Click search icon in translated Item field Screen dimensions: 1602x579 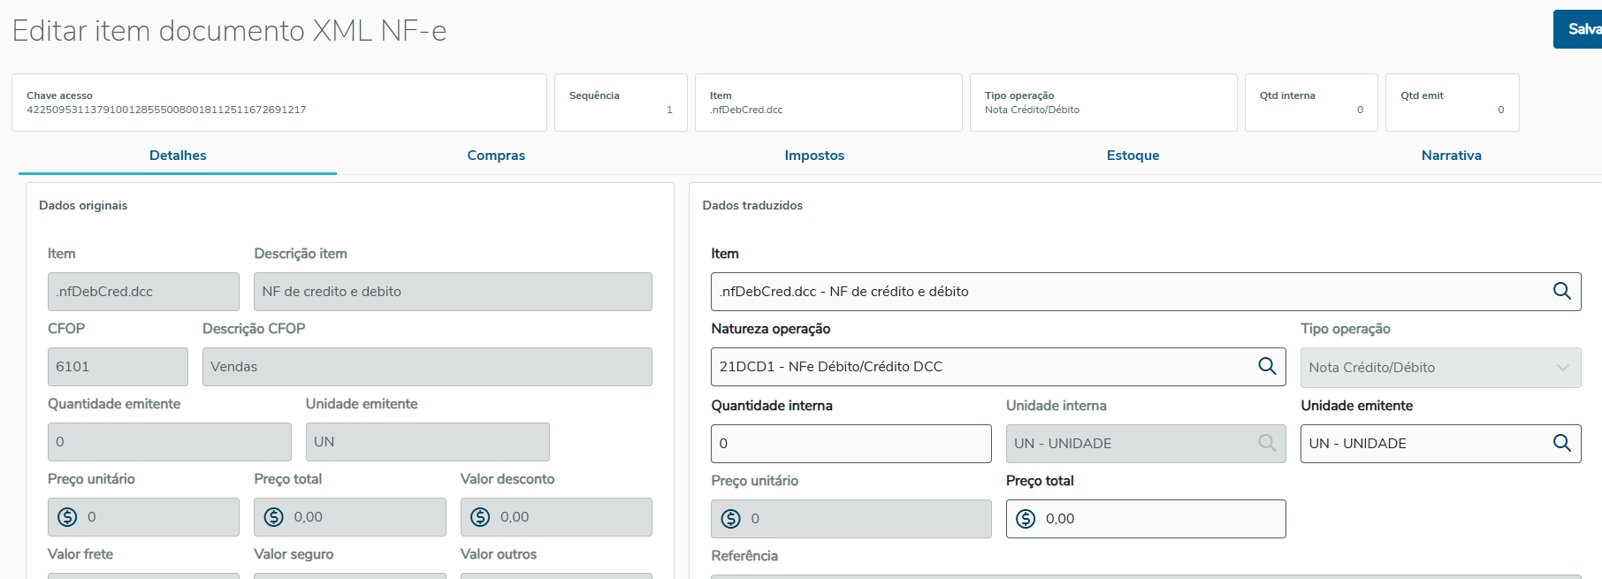pyautogui.click(x=1561, y=292)
